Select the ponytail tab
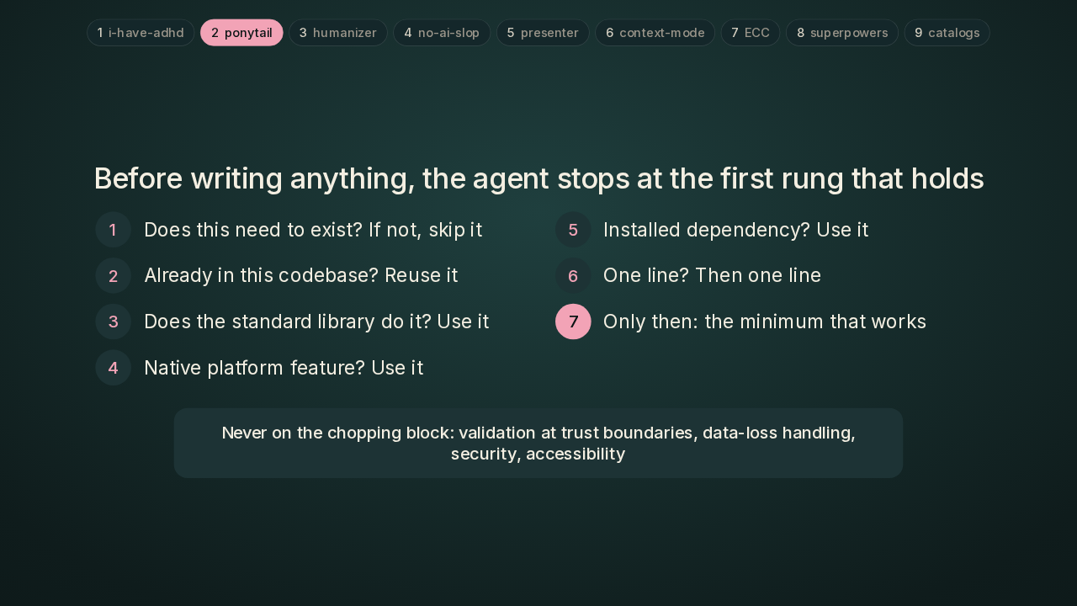This screenshot has height=606, width=1077. [241, 33]
